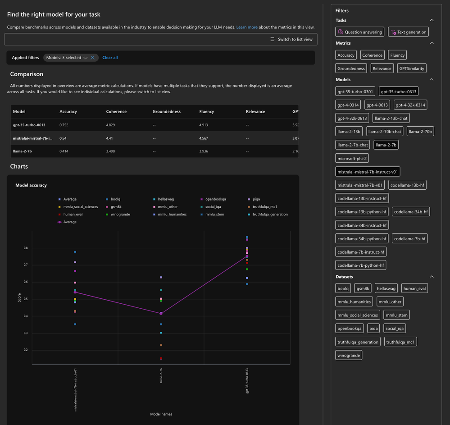Click the purple Average line legend icon

click(x=59, y=222)
